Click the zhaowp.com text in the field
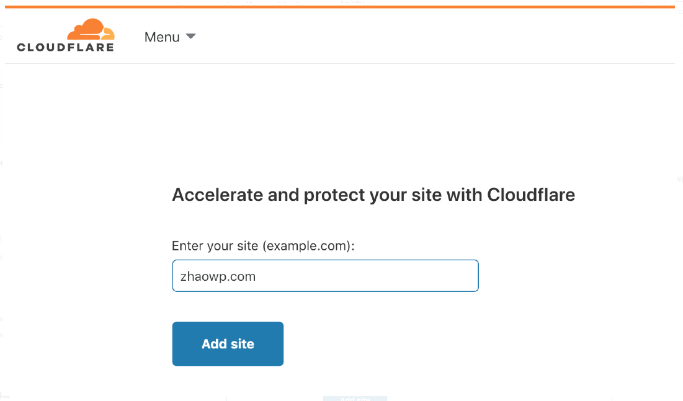 coord(218,276)
